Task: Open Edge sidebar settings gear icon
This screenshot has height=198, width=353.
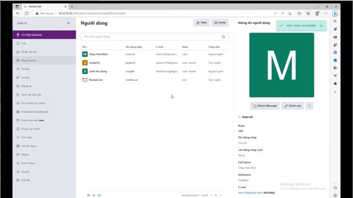Action: click(x=335, y=195)
